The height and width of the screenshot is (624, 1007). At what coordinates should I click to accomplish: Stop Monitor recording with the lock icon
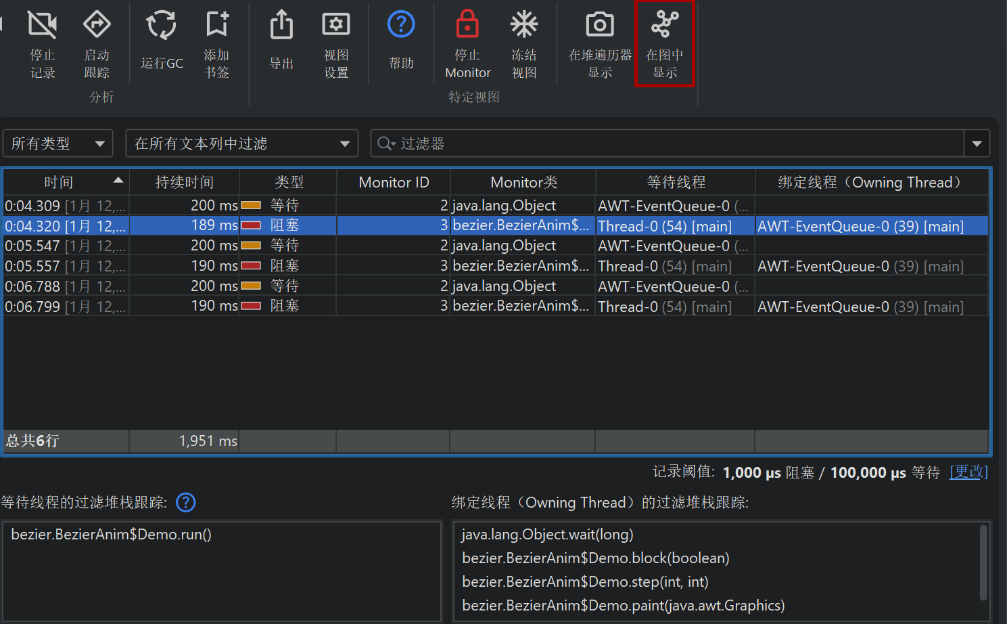point(467,26)
